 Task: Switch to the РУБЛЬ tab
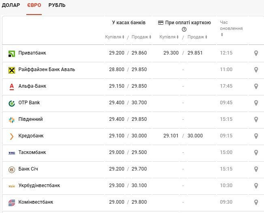point(57,5)
